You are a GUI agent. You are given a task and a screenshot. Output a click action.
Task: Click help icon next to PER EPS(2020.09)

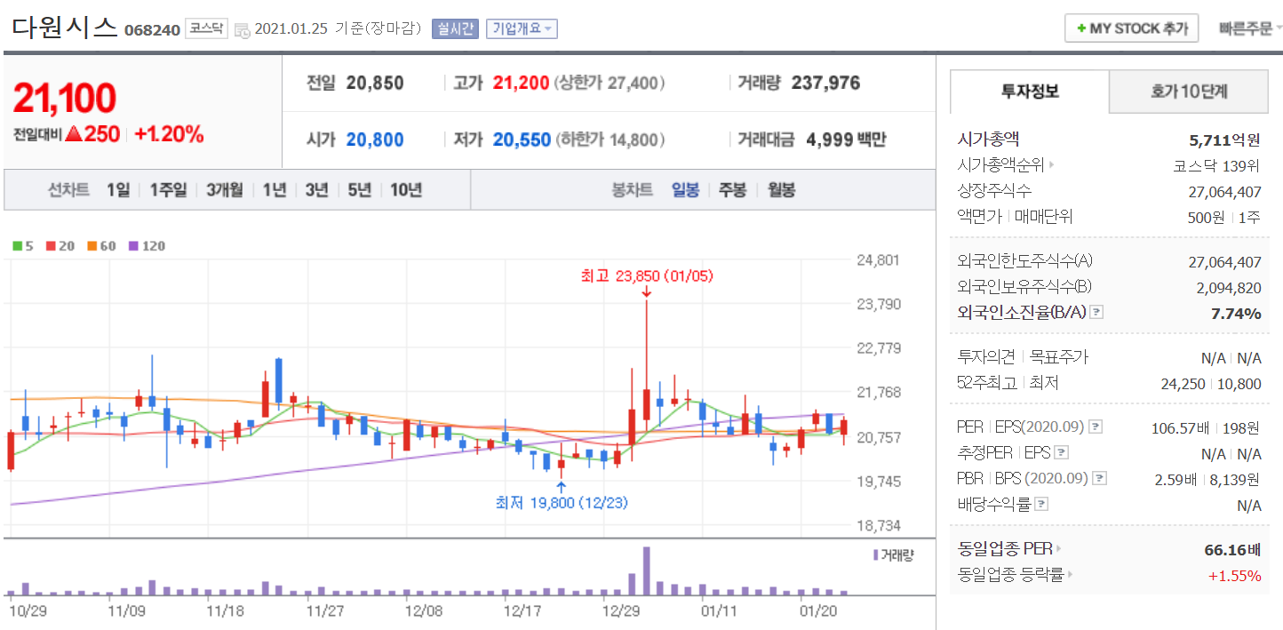tap(1096, 427)
